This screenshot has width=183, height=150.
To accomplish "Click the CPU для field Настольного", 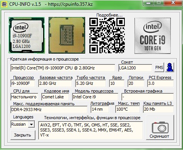I will point(24,97).
